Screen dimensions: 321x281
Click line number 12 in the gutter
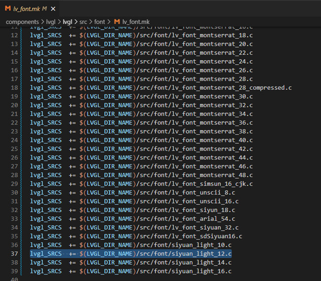(x=14, y=35)
